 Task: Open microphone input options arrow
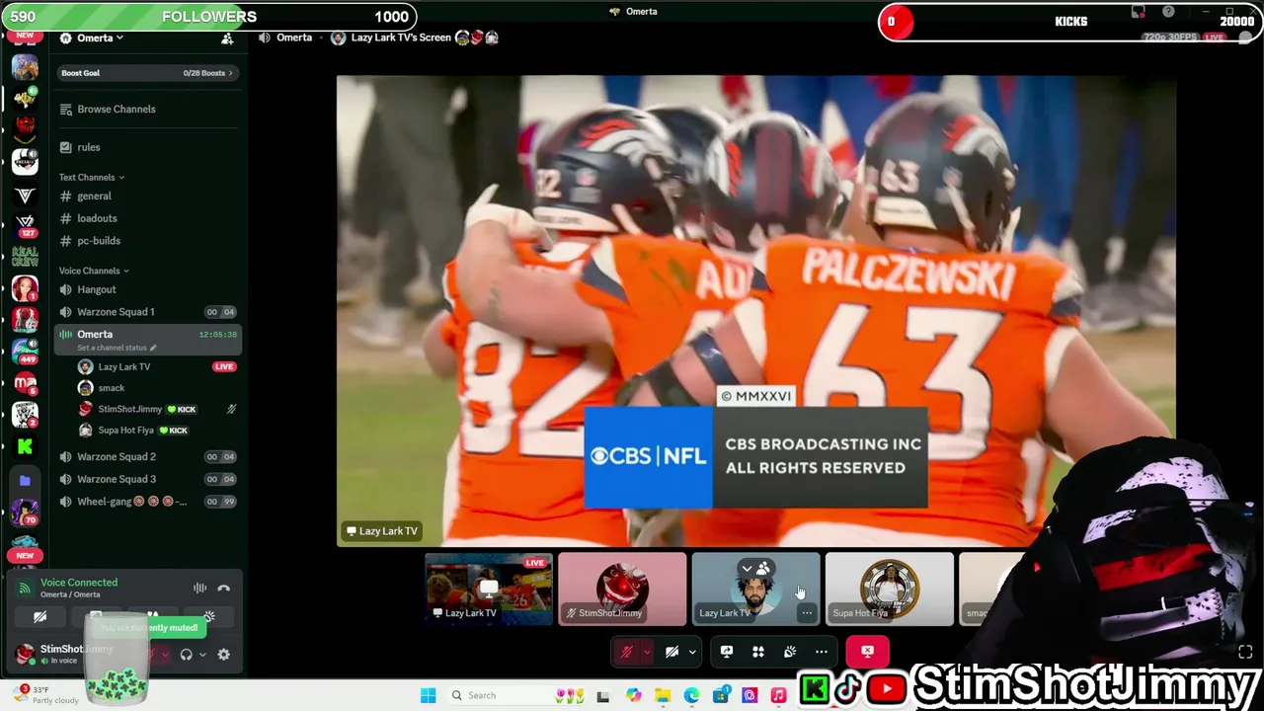click(x=647, y=652)
